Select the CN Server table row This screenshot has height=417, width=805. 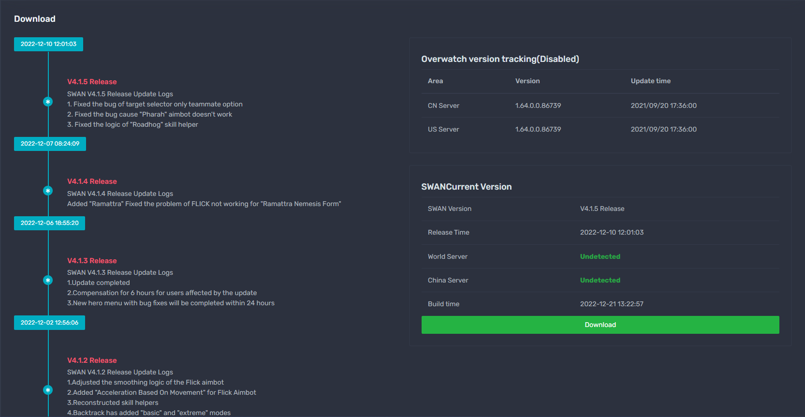click(x=600, y=105)
